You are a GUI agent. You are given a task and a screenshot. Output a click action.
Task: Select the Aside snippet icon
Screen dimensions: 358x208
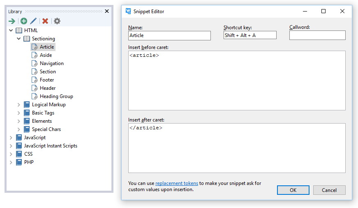35,55
